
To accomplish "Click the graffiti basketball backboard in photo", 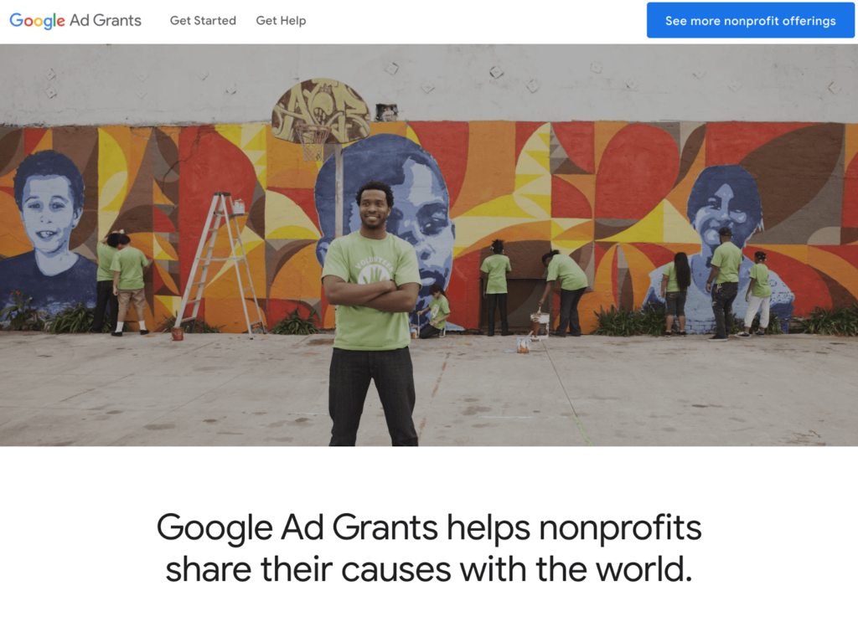I will [321, 111].
